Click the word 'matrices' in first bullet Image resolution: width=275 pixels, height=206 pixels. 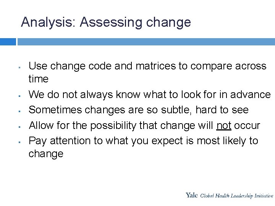155,66
